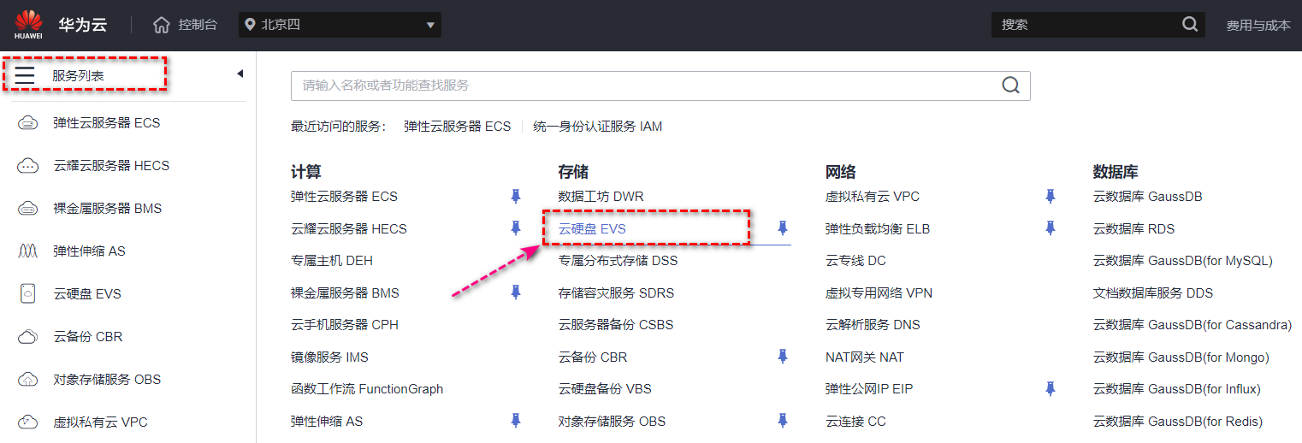Open 文档数据库服务 DDS service
The image size is (1302, 443).
point(1153,292)
